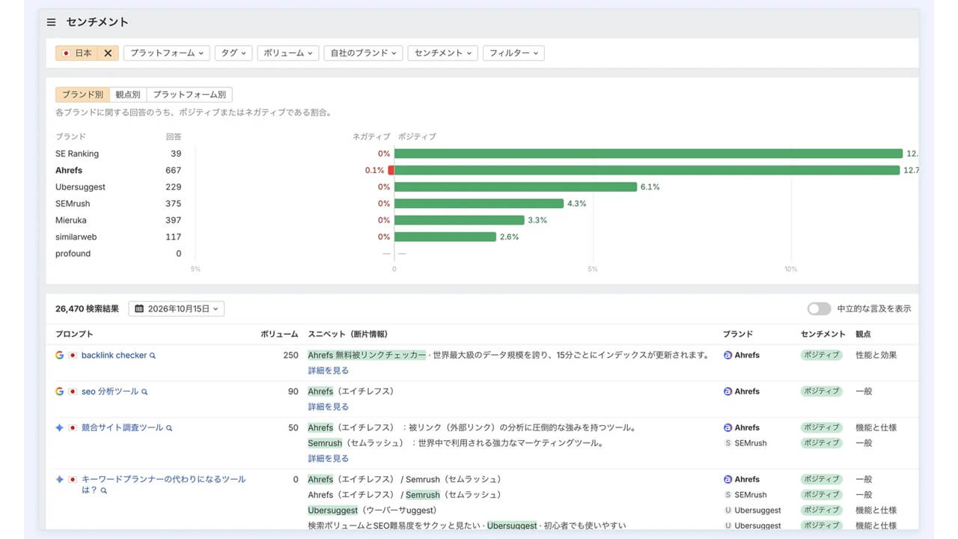Select the ブランド別 tab
The image size is (958, 539).
pyautogui.click(x=82, y=95)
